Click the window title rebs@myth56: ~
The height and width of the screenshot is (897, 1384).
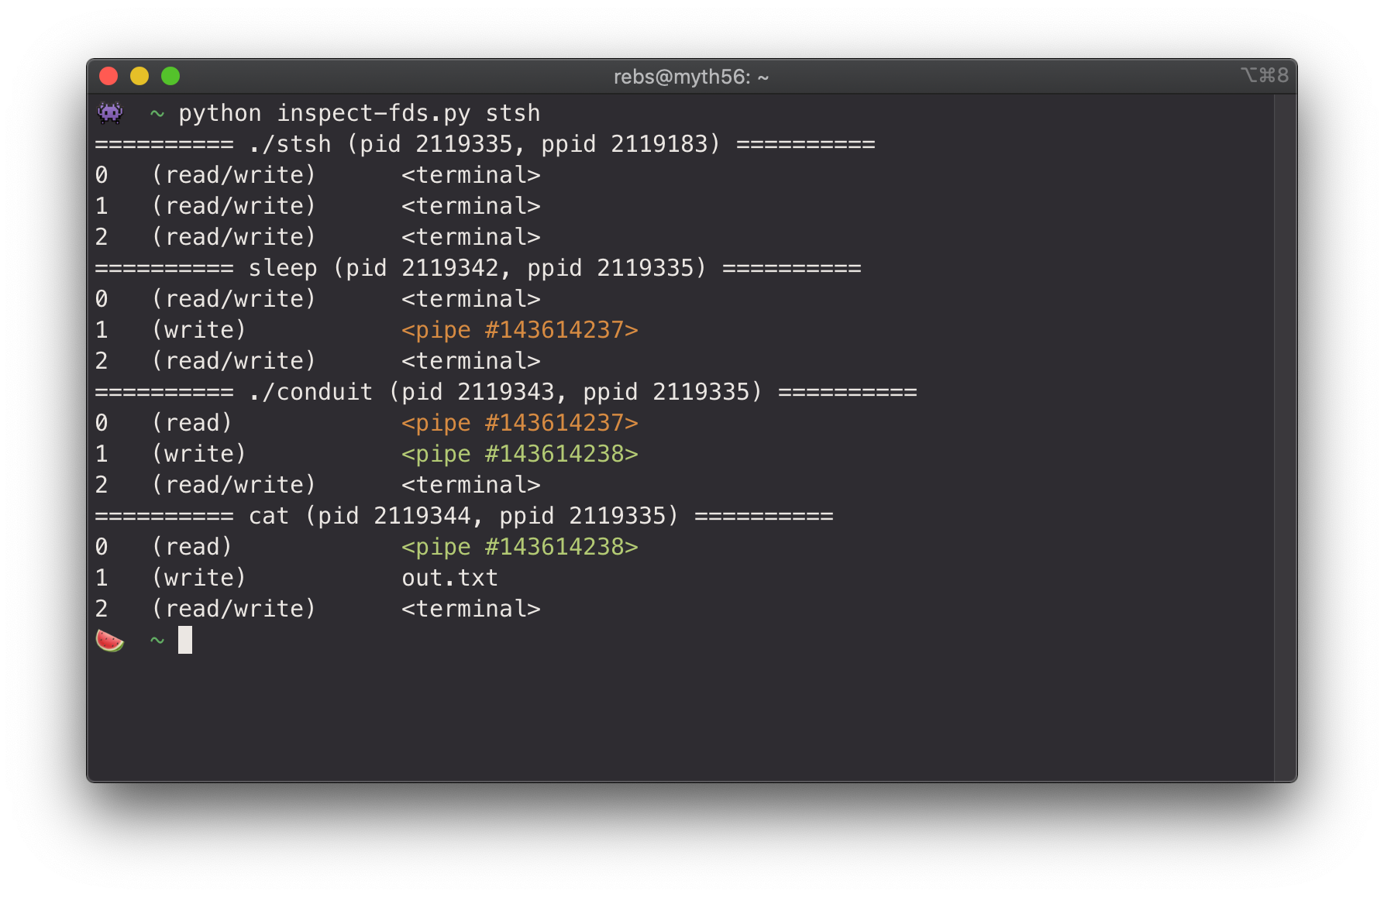690,77
